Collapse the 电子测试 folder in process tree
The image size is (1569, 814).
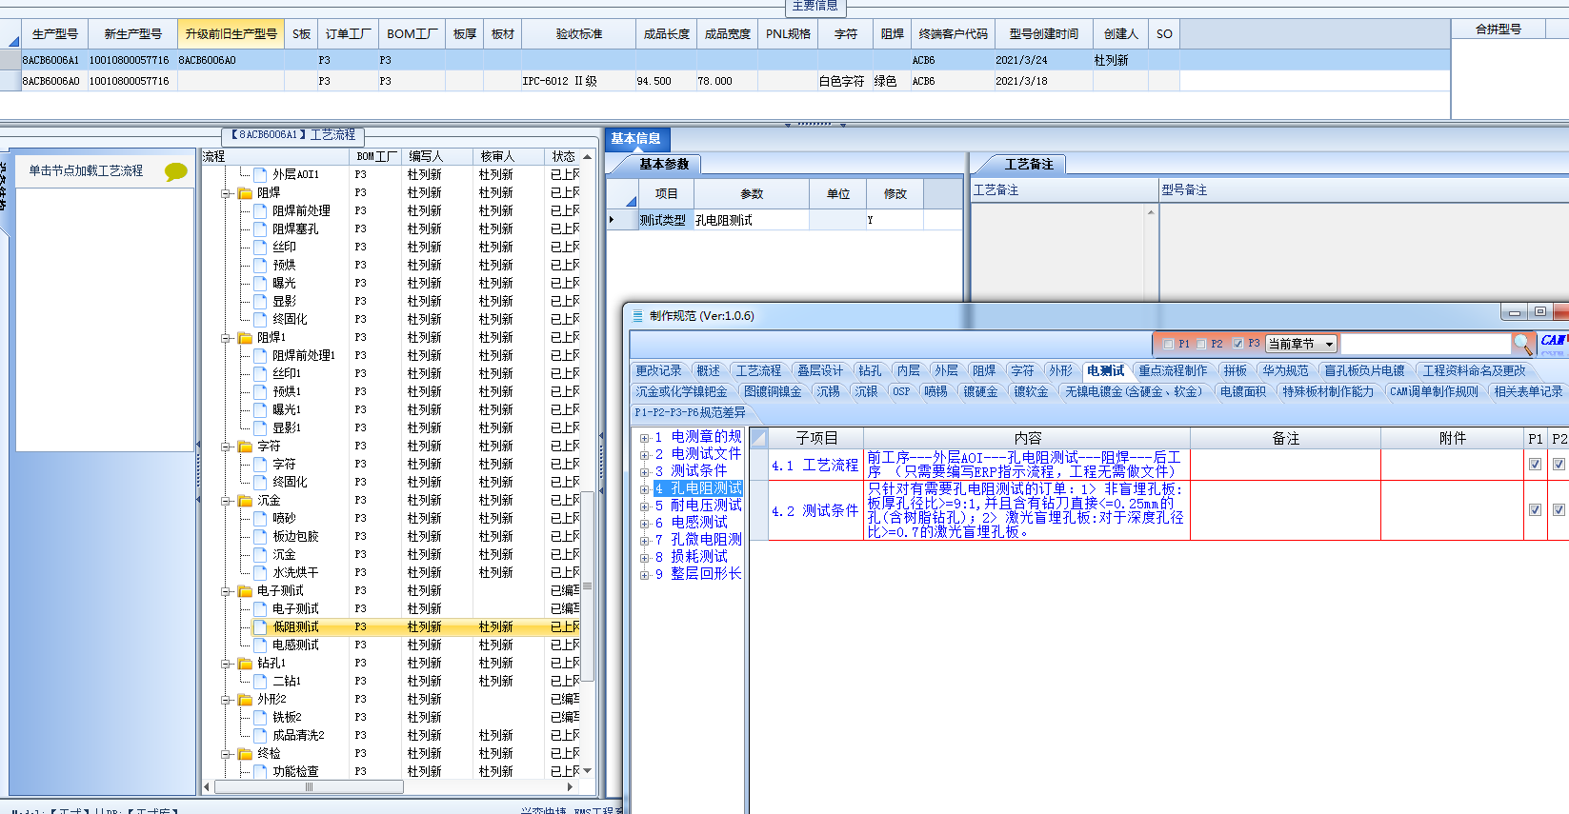227,591
